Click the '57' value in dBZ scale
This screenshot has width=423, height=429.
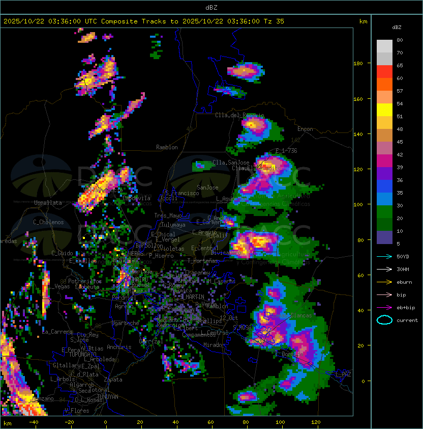click(x=400, y=91)
